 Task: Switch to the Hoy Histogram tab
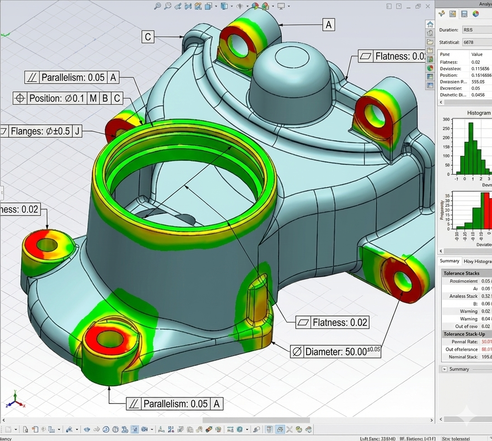point(477,261)
